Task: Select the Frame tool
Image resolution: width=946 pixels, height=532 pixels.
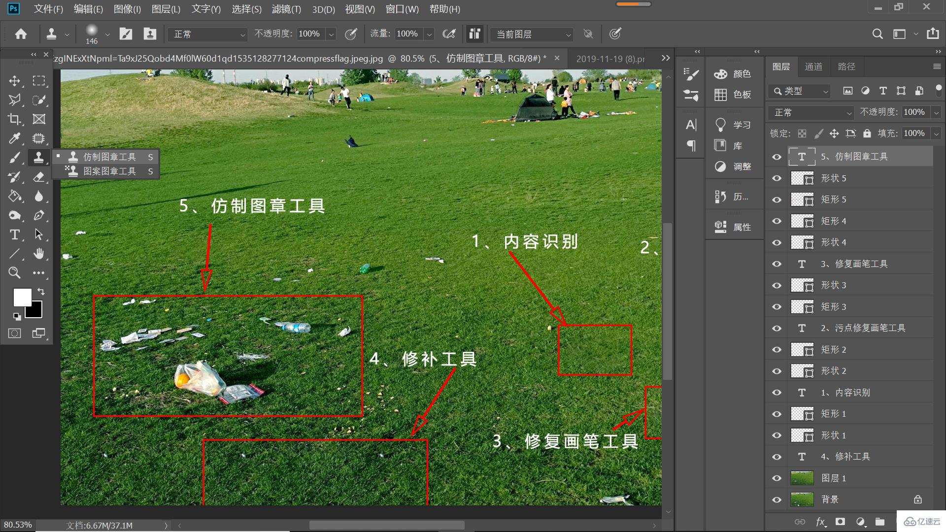Action: coord(39,119)
